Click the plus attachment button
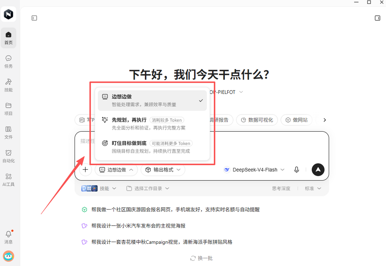 tap(85, 170)
